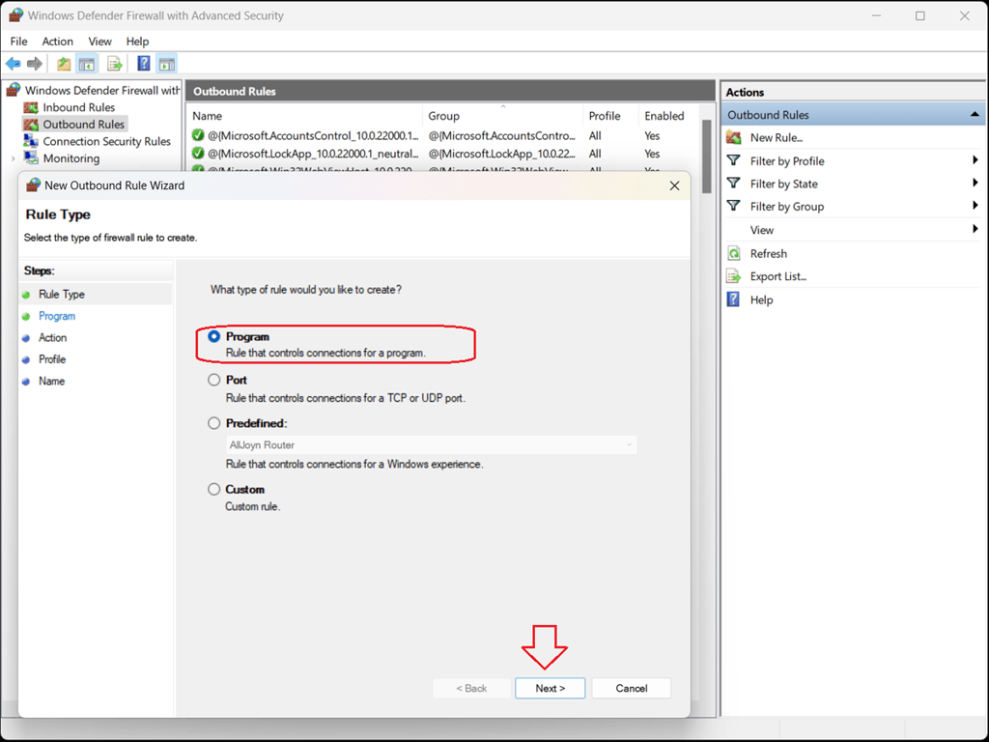Expand the Filter by Profile submenu arrow

pos(975,161)
